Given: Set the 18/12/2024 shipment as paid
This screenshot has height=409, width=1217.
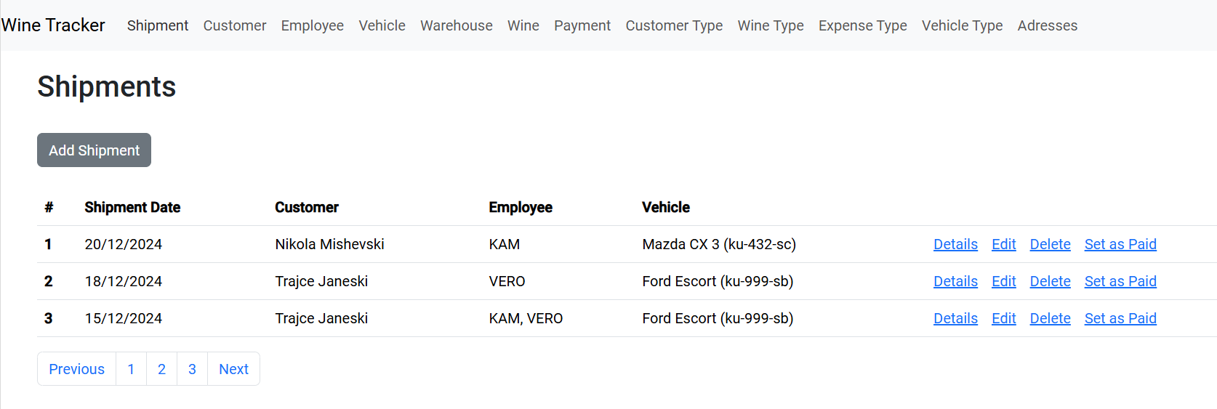Looking at the screenshot, I should coord(1120,282).
